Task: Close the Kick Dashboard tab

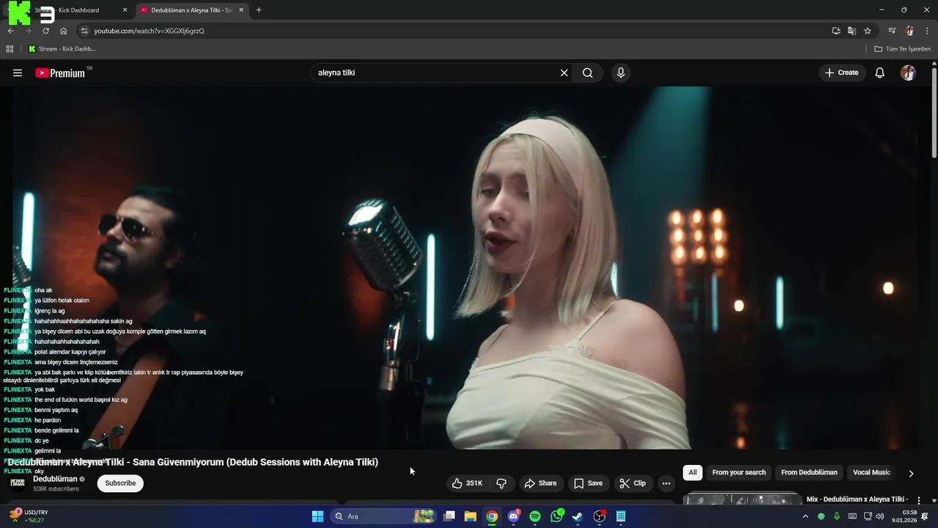Action: click(125, 10)
